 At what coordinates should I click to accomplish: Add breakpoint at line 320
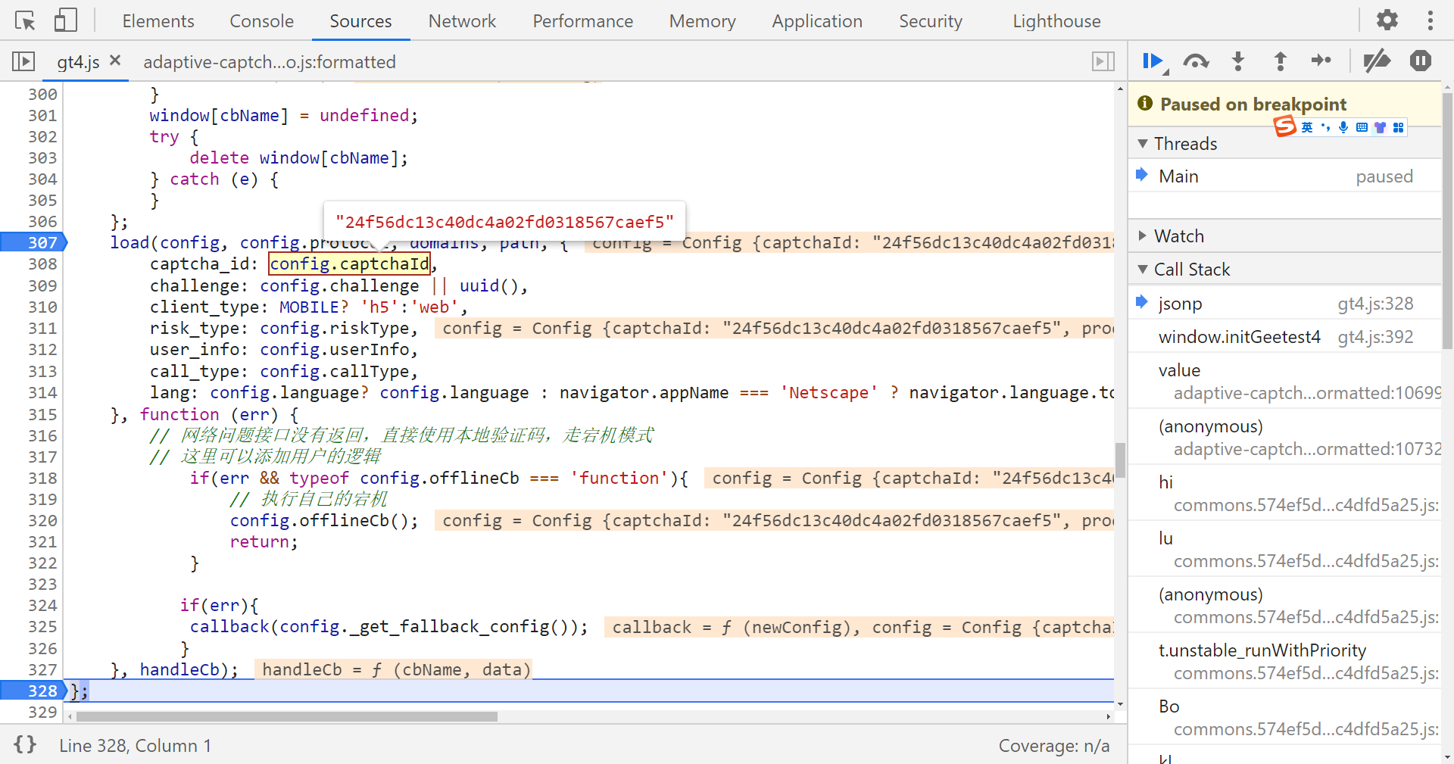click(x=42, y=520)
